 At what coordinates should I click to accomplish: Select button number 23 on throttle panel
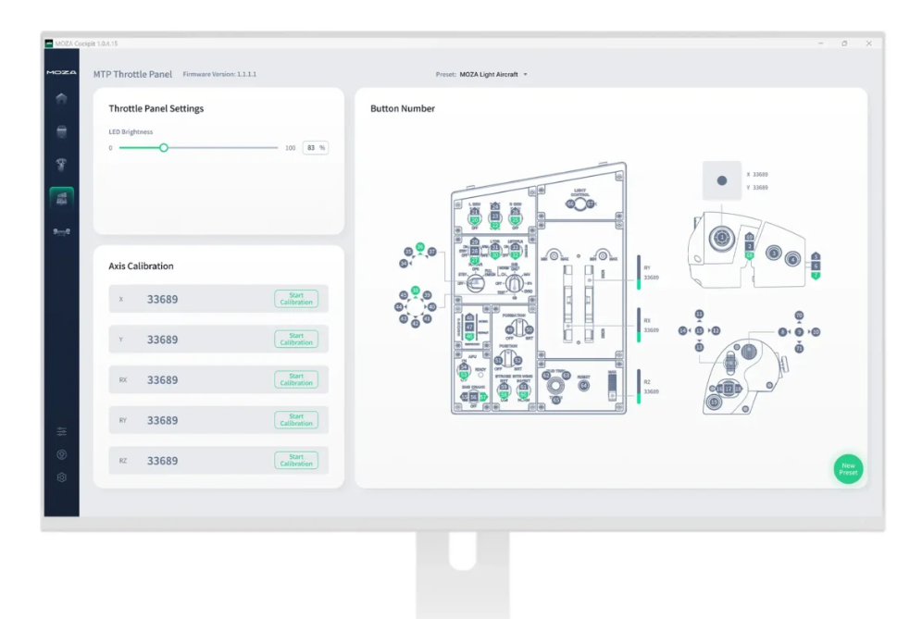495,217
